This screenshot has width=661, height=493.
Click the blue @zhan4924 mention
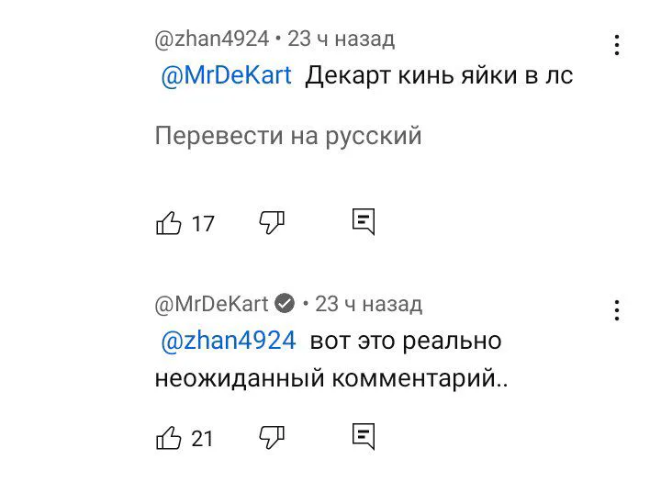(x=228, y=341)
